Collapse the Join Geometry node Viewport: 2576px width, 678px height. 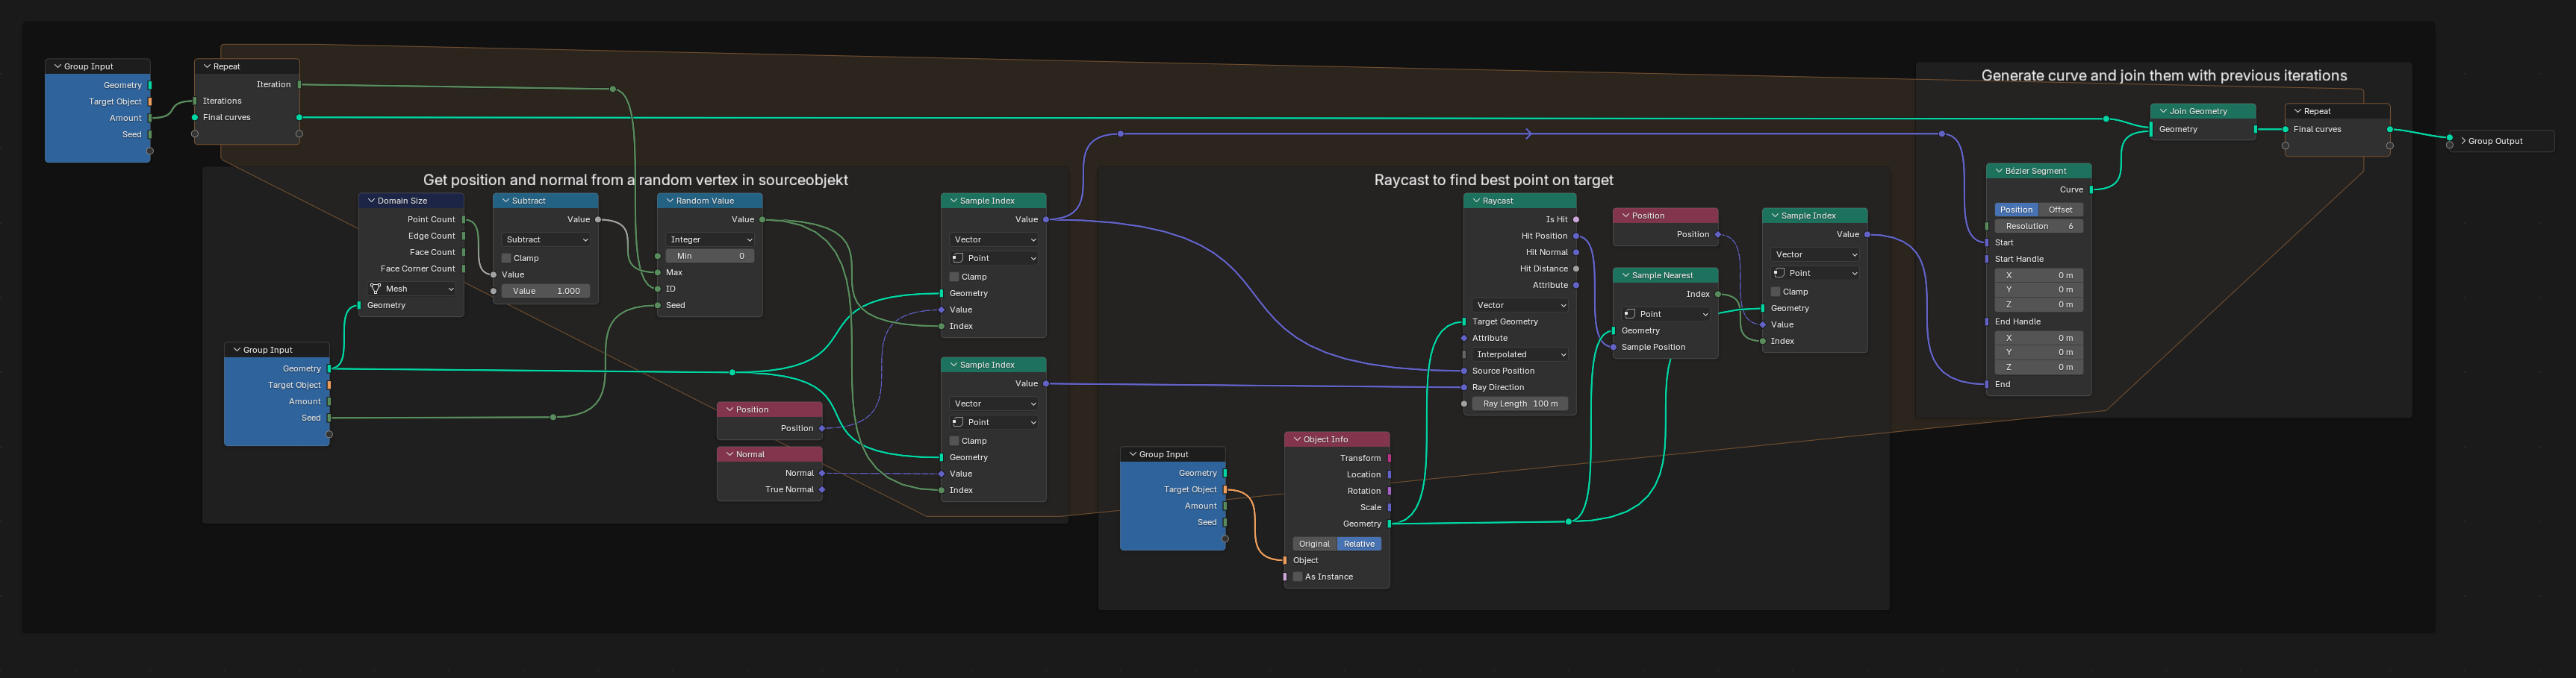pyautogui.click(x=2163, y=111)
